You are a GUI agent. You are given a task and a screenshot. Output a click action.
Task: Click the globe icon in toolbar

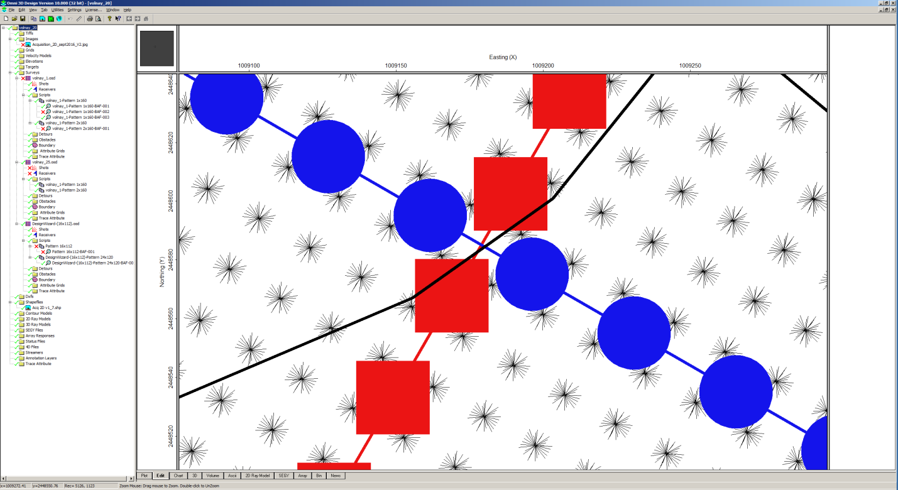[59, 19]
